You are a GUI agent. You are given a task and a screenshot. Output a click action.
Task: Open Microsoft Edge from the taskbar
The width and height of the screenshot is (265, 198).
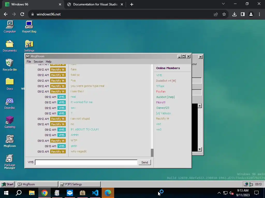pos(108,193)
